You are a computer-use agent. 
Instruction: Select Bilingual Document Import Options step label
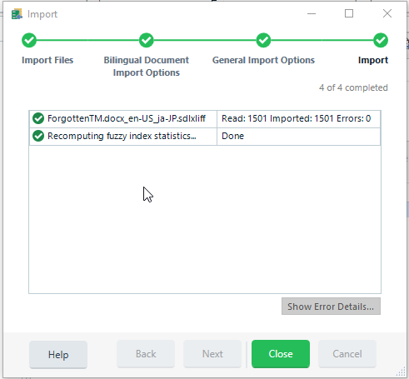click(x=147, y=67)
